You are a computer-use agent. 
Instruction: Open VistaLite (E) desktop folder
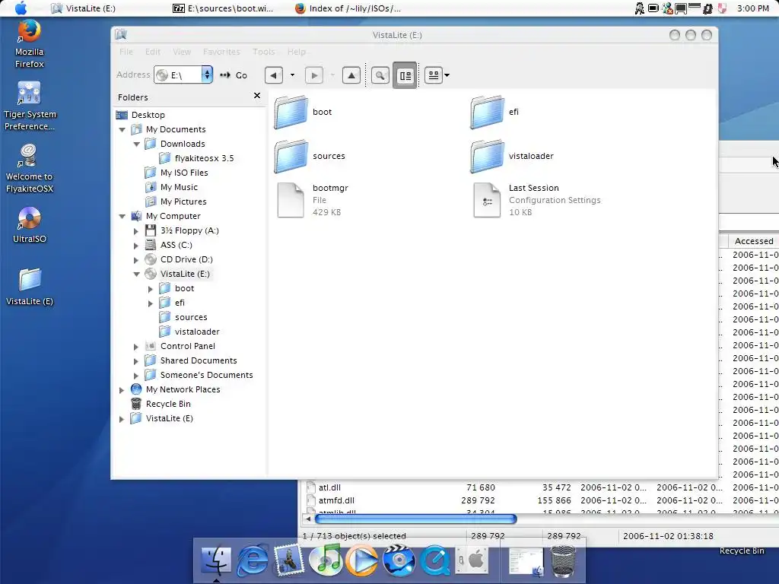pos(30,287)
